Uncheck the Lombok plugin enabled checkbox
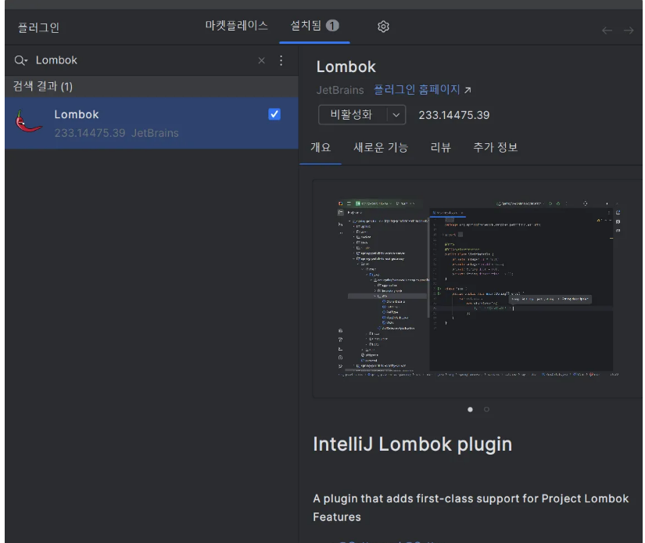 click(x=274, y=114)
